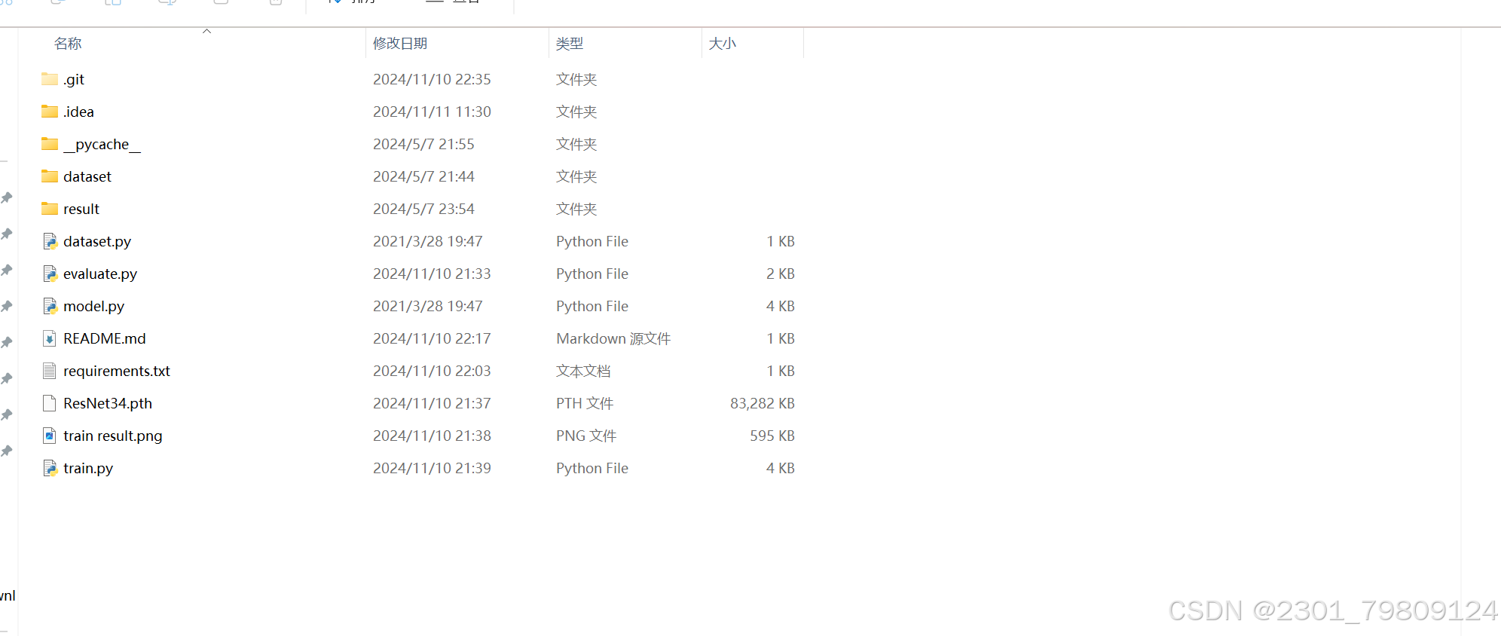Select the train result.png file name
This screenshot has width=1501, height=636.
(113, 436)
